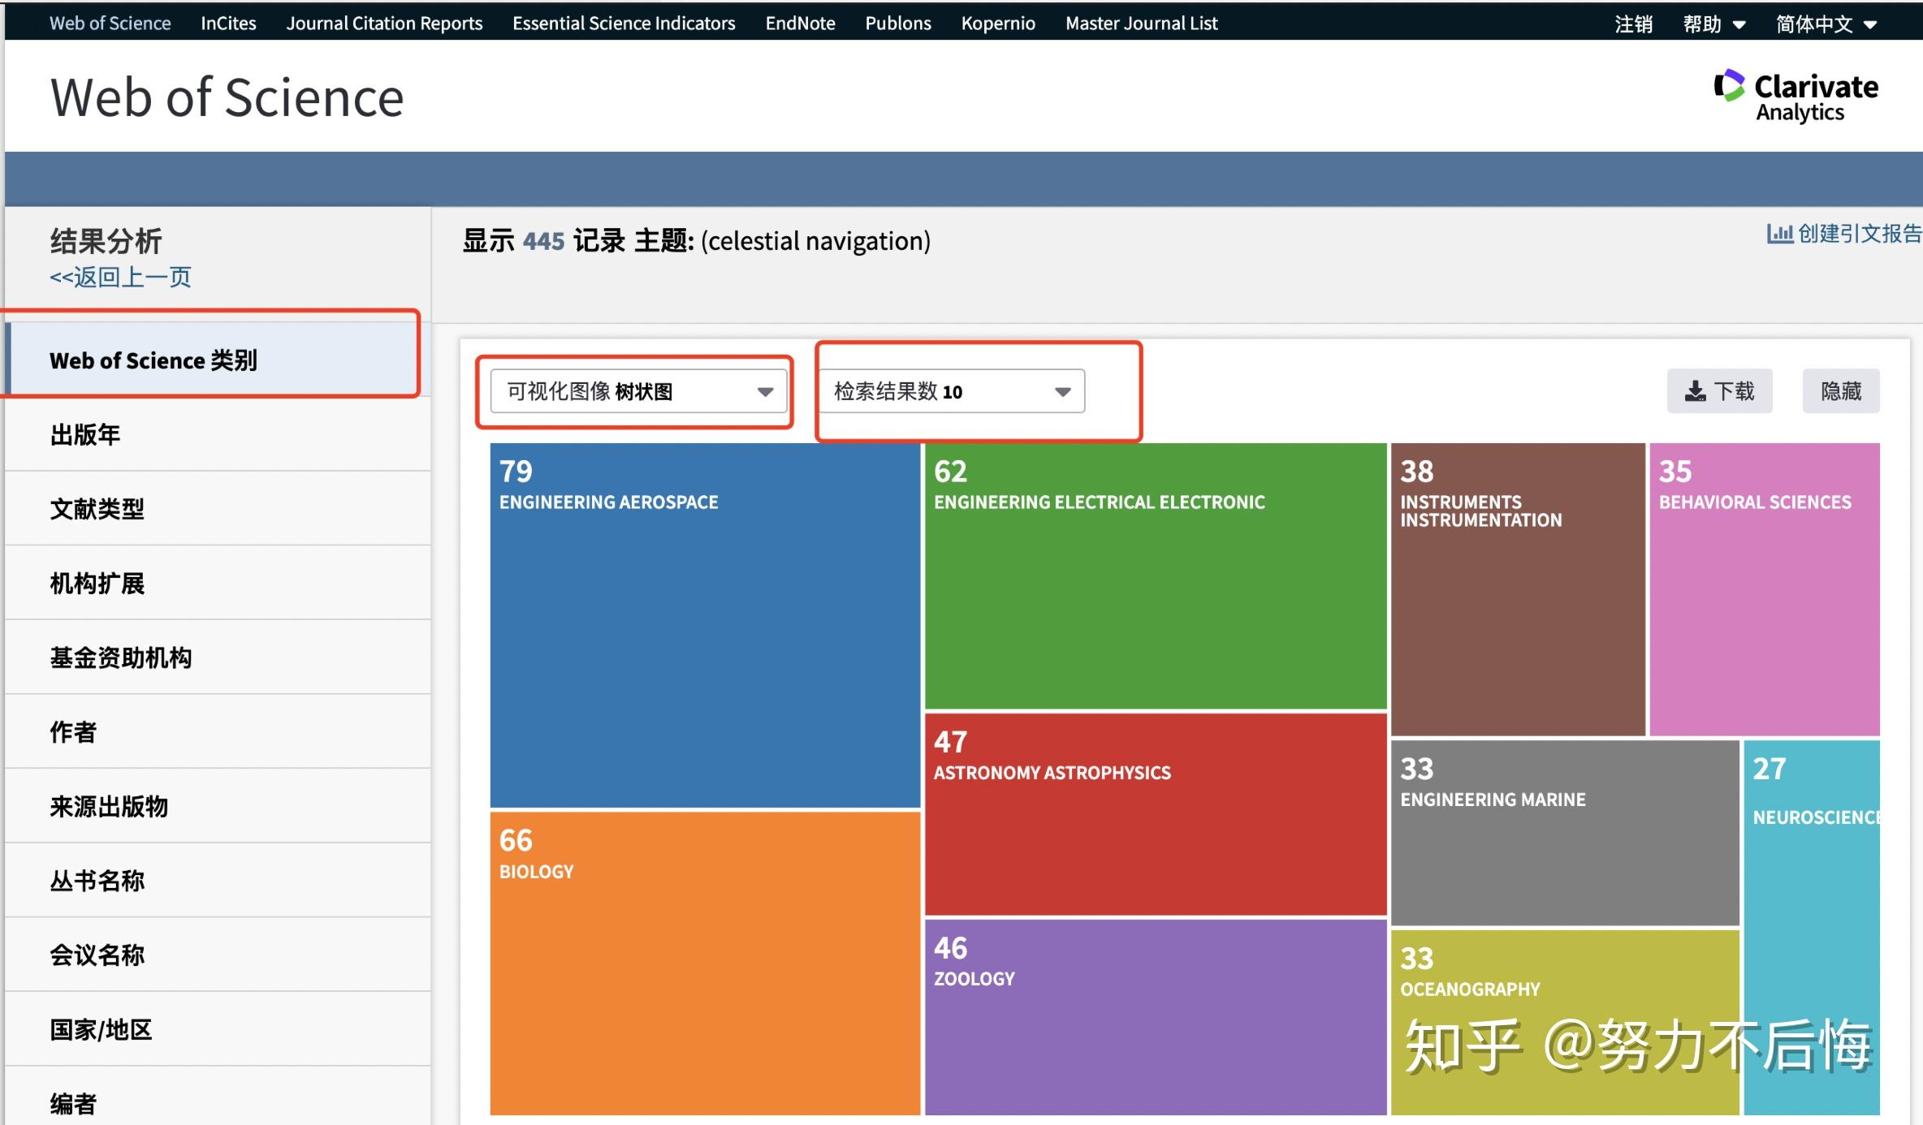Screen dimensions: 1923x1125
Task: Click brown Instruments Instrumentation tile
Action: (1518, 589)
